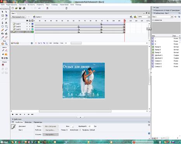Click the Open file toolbar icon
The width and height of the screenshot is (181, 144).
[x=16, y=8]
